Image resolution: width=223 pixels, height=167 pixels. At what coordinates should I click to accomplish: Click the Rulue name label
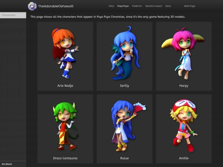[124, 158]
